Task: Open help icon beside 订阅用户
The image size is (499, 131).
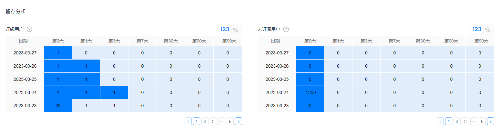Action: coord(29,29)
